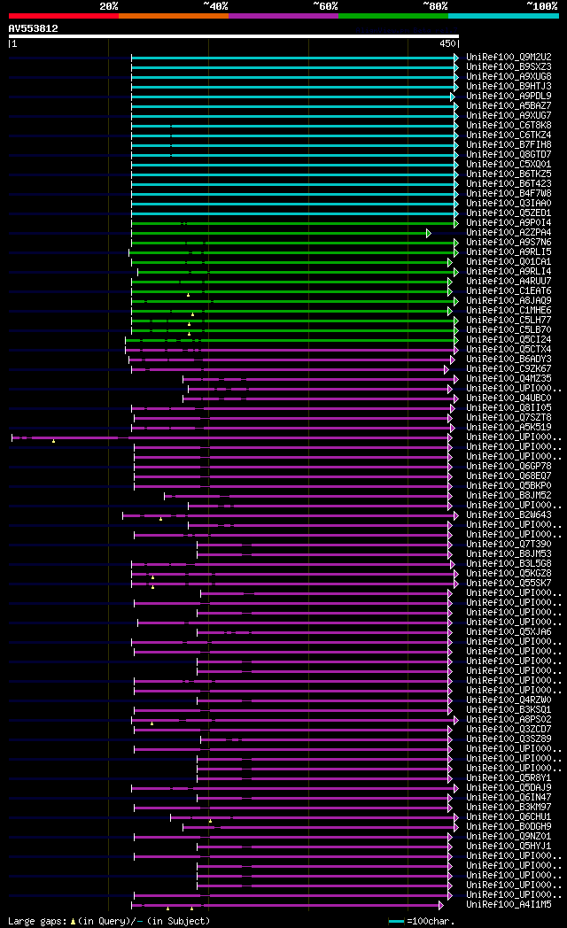
Task: Select label UniRef100_B6T423
Action: tap(509, 184)
